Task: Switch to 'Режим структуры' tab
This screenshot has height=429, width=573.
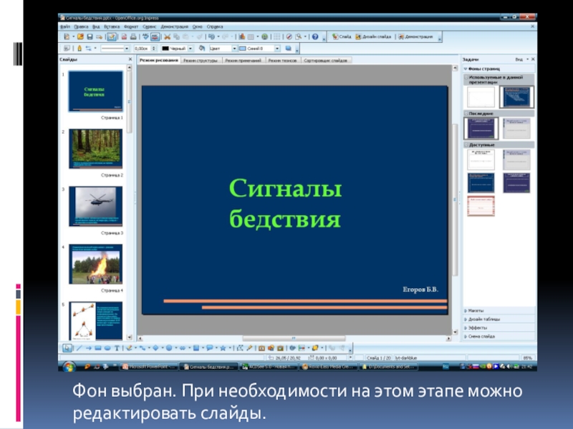Action: (201, 61)
